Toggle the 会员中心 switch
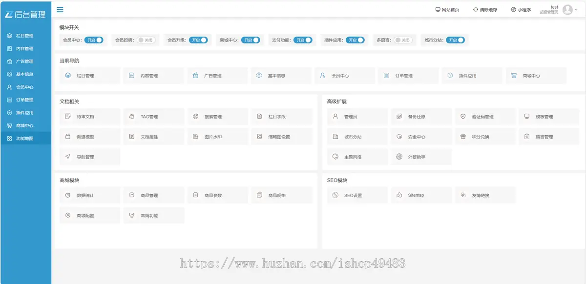 coord(94,40)
